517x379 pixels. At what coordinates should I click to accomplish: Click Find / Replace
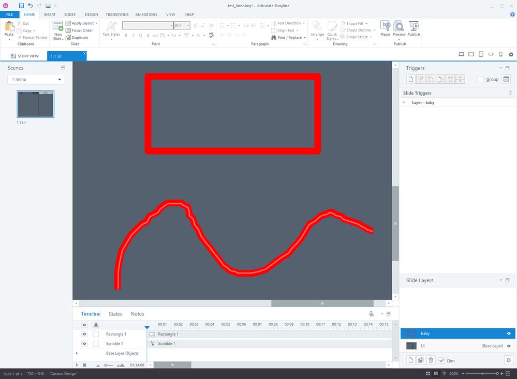click(x=287, y=38)
